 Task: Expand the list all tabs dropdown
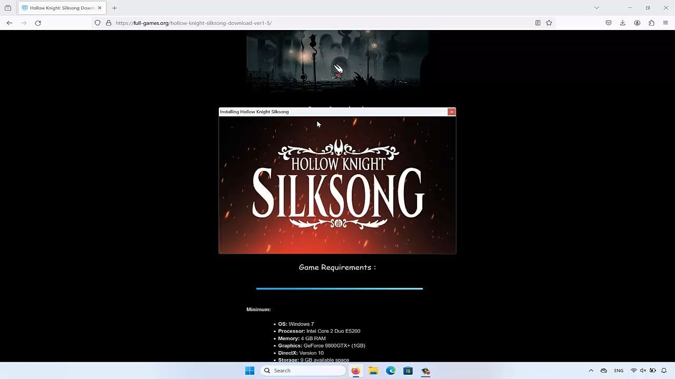pos(596,8)
